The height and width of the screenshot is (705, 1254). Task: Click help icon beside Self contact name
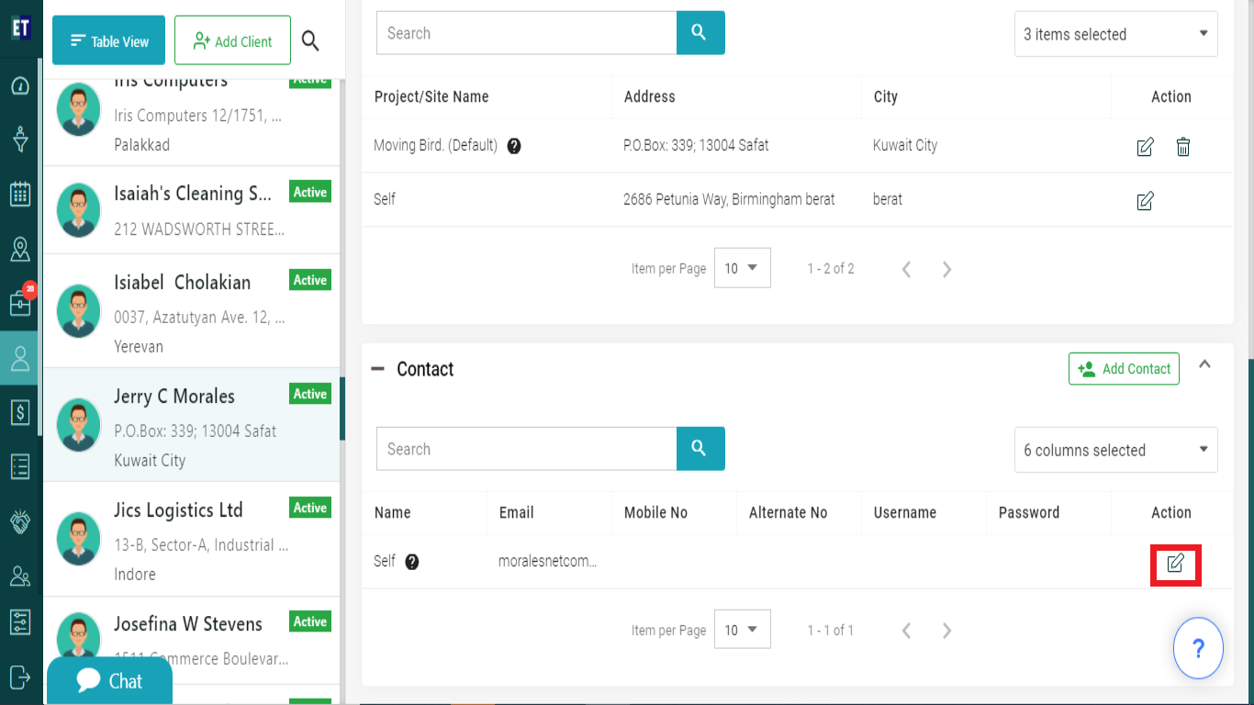pos(412,562)
